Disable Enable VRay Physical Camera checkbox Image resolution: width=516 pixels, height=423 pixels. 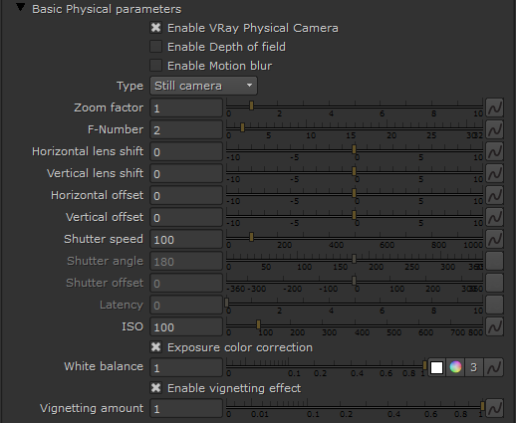pos(155,28)
